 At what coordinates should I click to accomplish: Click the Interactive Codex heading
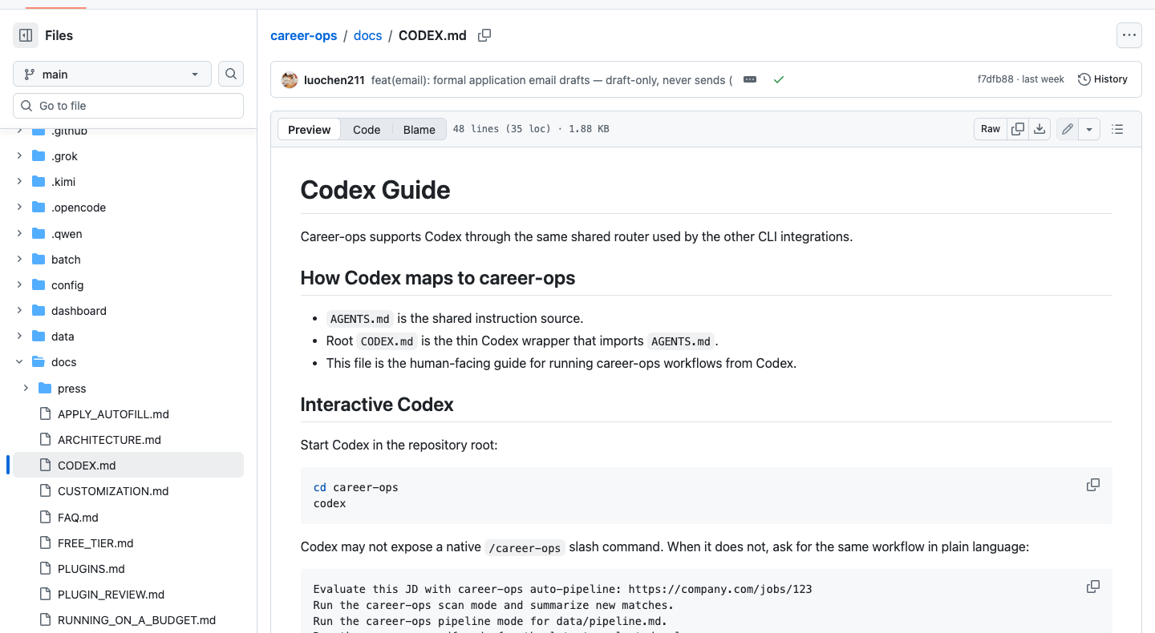[377, 405]
